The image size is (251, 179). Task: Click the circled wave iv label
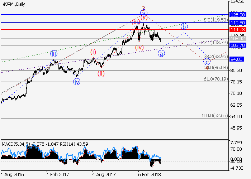click(x=77, y=82)
